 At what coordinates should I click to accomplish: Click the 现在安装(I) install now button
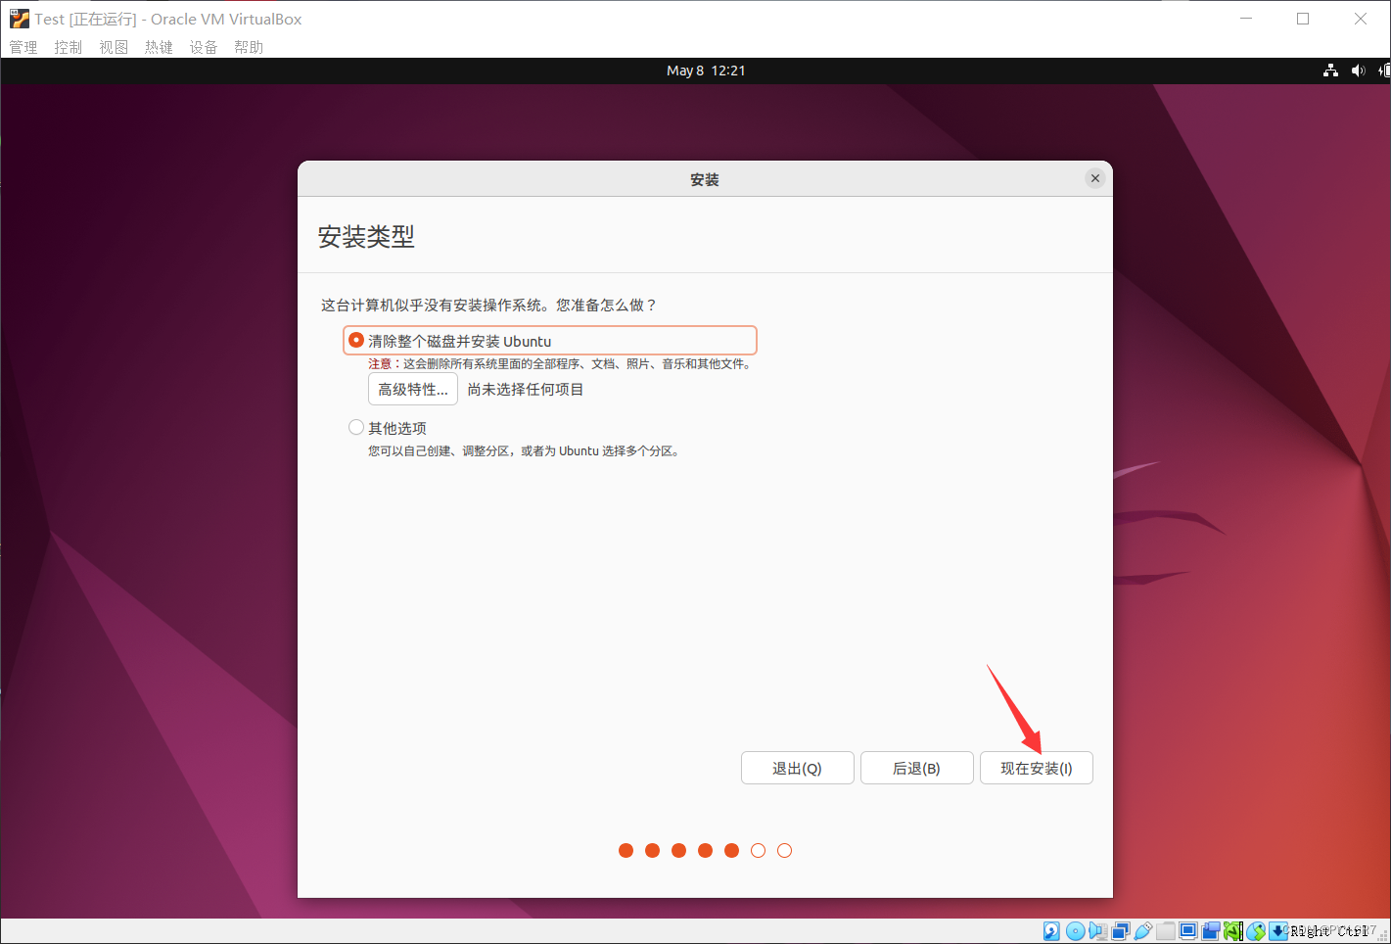1037,768
